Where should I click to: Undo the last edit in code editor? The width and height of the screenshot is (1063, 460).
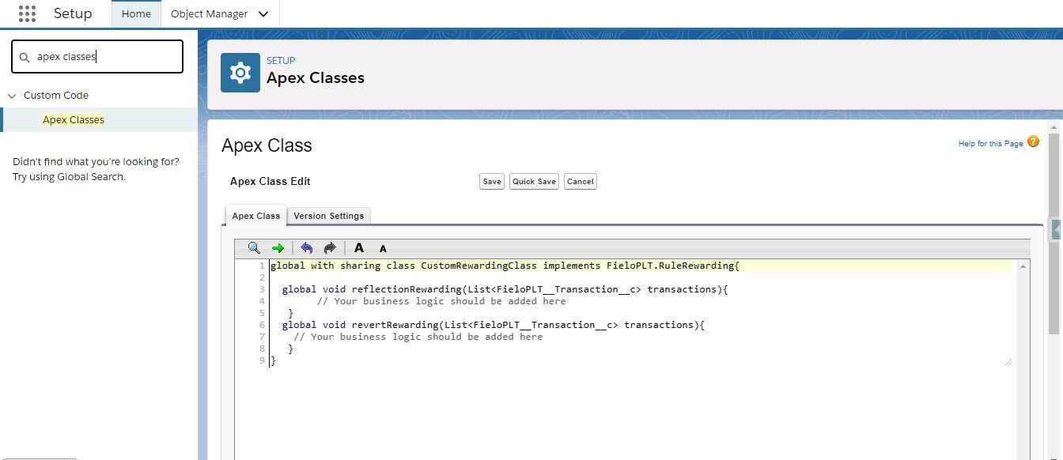307,248
